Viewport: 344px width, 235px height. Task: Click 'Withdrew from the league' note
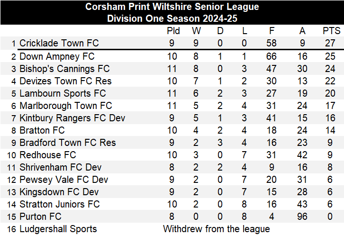coord(217,229)
